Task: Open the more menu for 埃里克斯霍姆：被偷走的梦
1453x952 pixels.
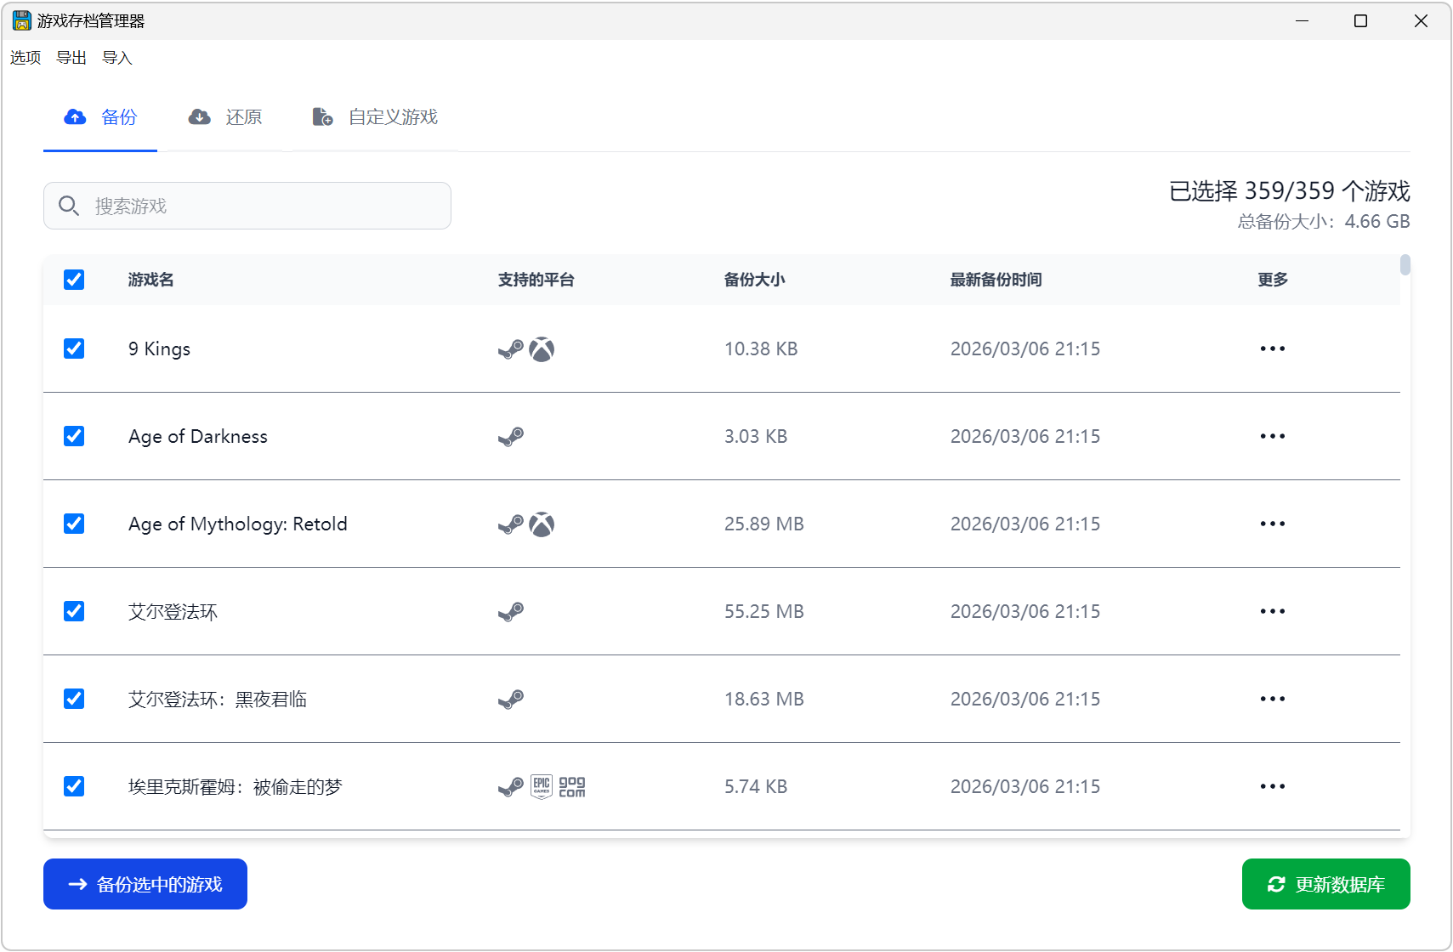Action: tap(1273, 786)
